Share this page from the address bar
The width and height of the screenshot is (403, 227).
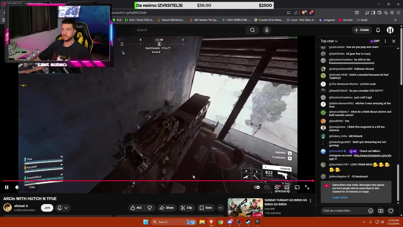pyautogui.click(x=296, y=13)
